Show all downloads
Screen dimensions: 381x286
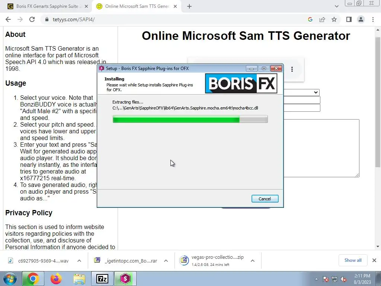pyautogui.click(x=353, y=260)
